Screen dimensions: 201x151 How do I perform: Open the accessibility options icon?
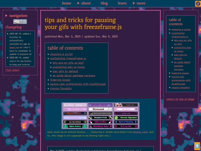click(198, 3)
